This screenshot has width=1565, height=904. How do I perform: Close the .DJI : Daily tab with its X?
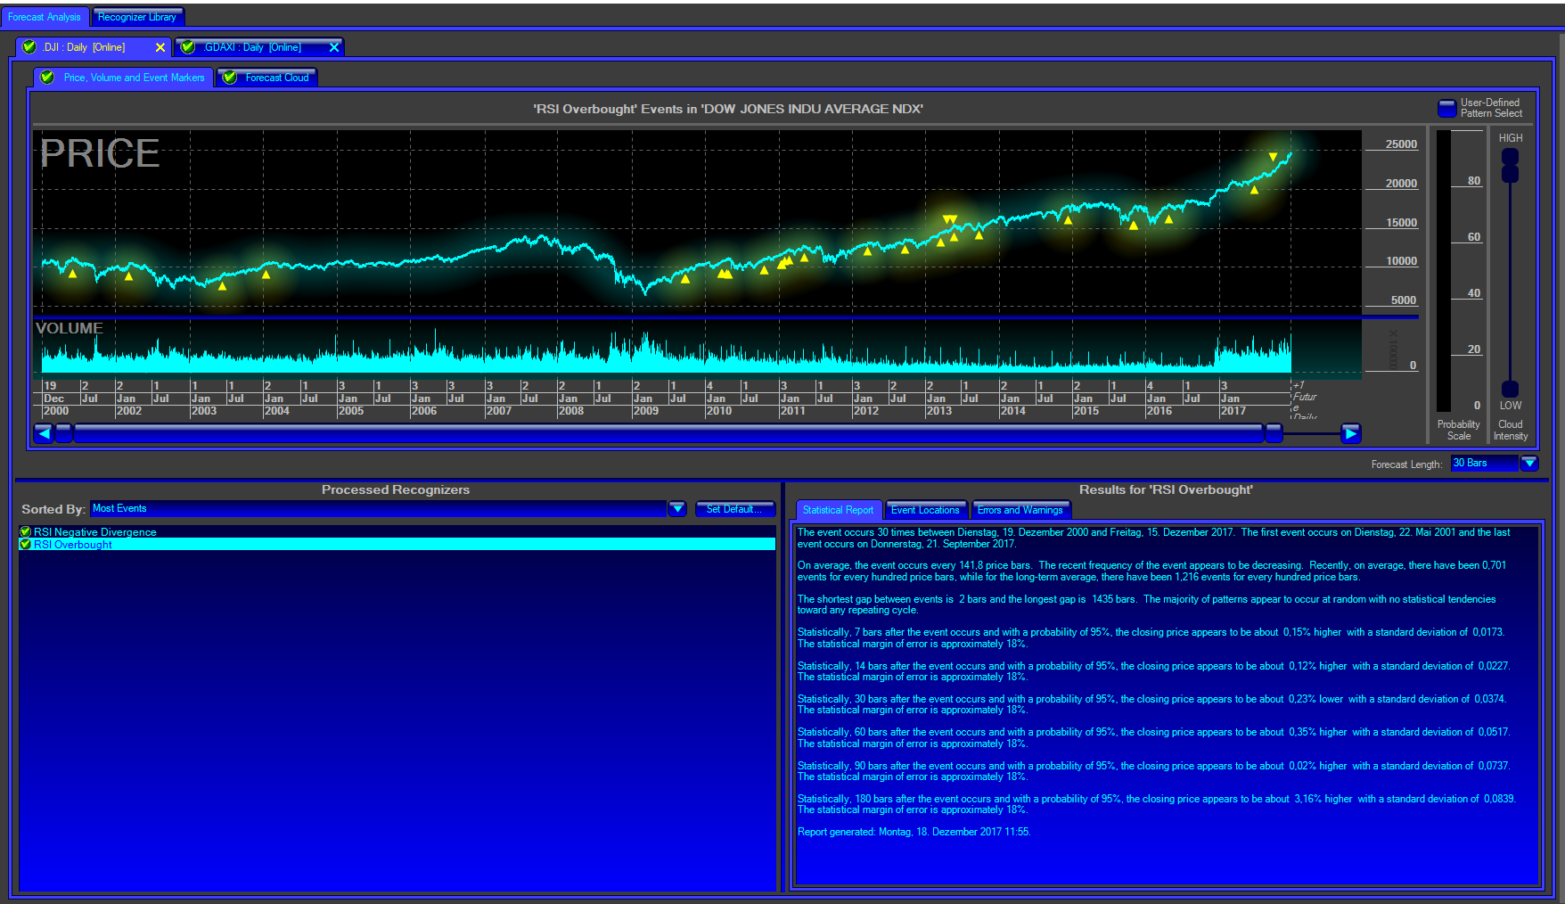click(160, 47)
